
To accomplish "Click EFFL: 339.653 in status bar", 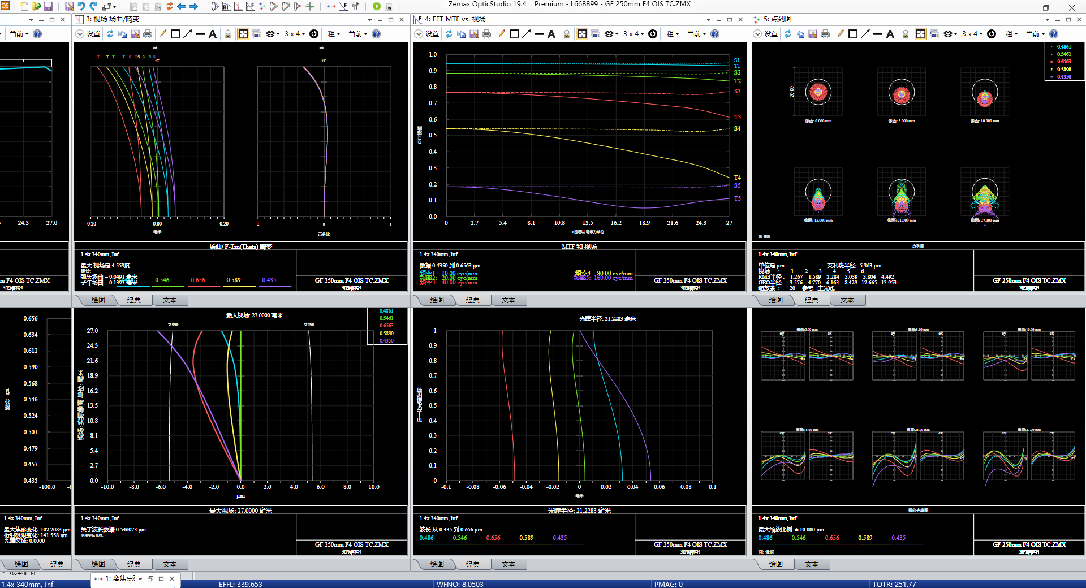I will (240, 584).
